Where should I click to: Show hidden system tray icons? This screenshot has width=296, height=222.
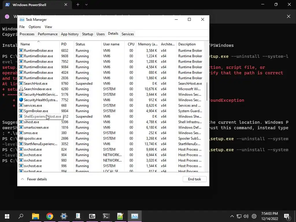click(x=232, y=216)
